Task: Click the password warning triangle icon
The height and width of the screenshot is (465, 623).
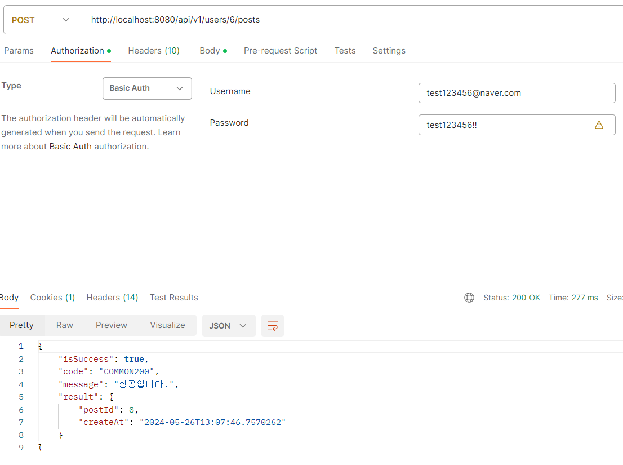Action: (x=599, y=125)
